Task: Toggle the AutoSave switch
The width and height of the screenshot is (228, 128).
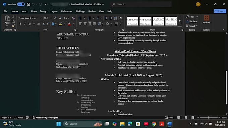Action: pos(21,4)
